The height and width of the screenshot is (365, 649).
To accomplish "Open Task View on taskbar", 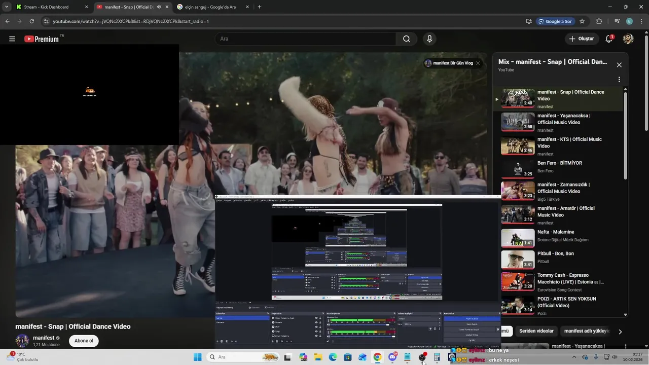I will [287, 357].
